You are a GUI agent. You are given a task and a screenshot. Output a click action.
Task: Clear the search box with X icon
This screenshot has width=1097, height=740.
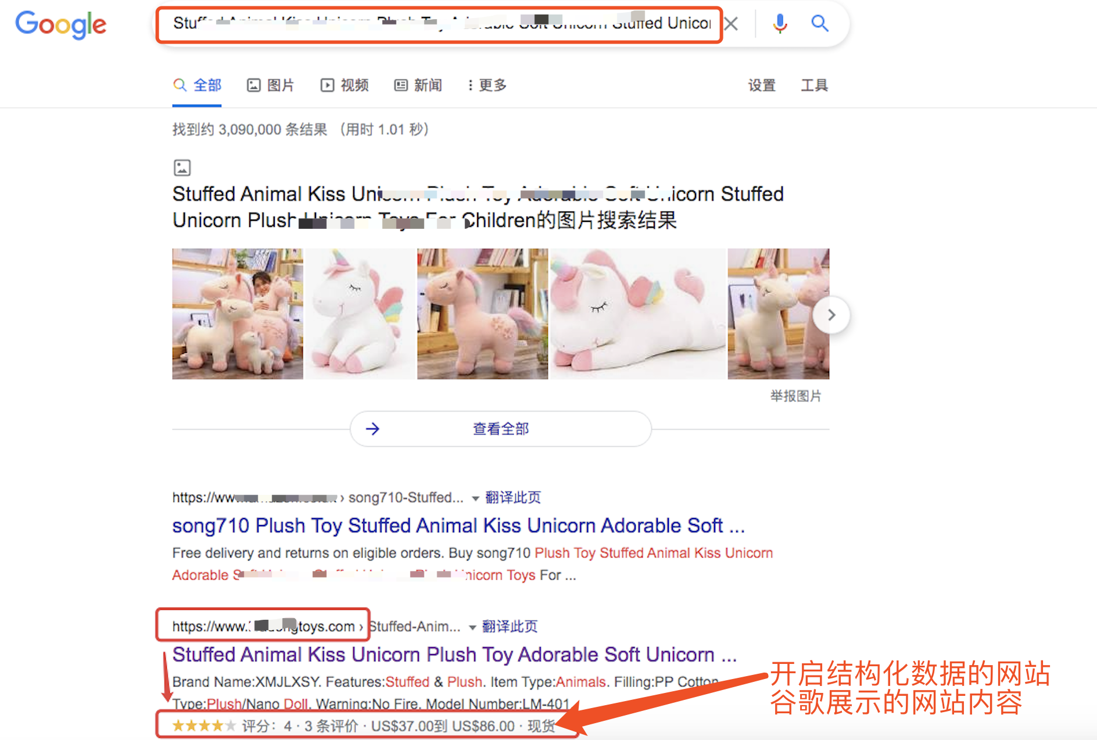click(x=731, y=24)
